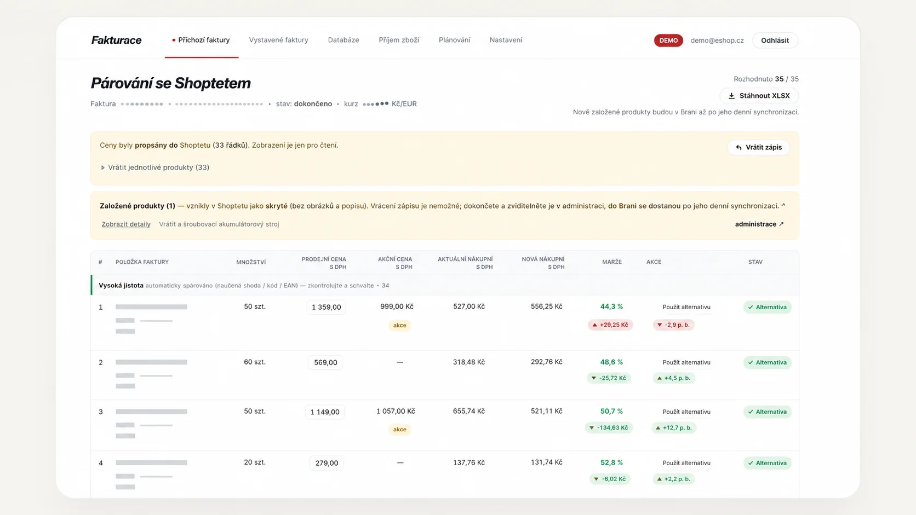Click the Prodejní cena s DPH header

point(324,263)
